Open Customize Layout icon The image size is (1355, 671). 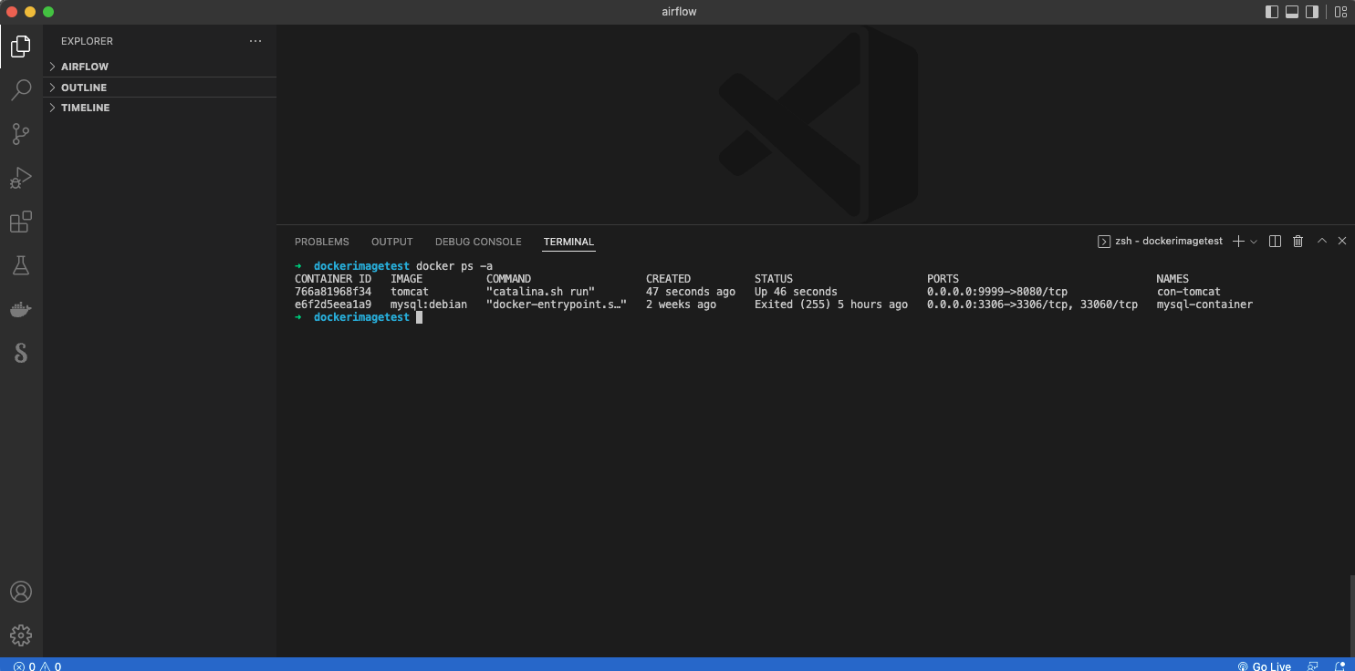coord(1340,12)
